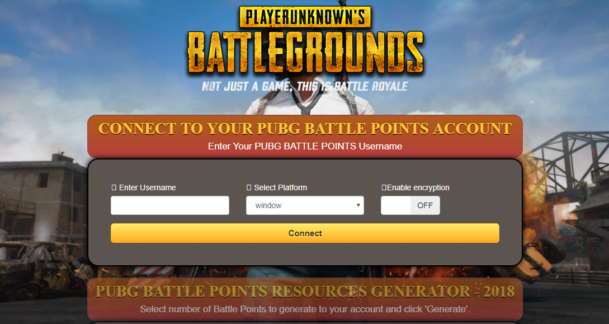Click the 'Connect to your PUBG Battle Points Account' header
Screen dimensions: 609x324
coord(305,129)
